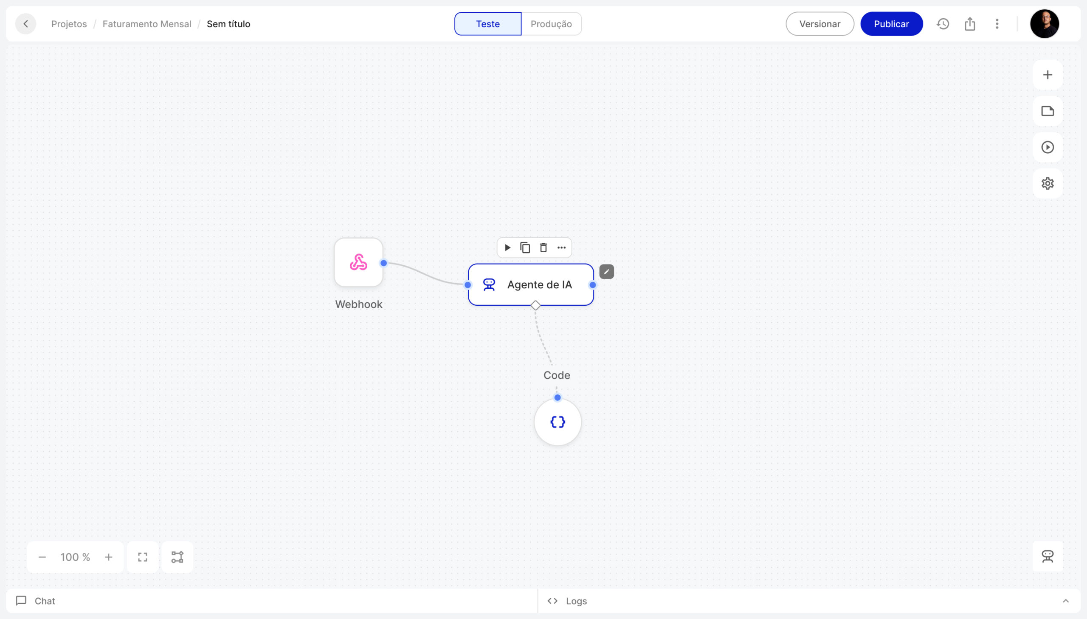Viewport: 1087px width, 619px height.
Task: Open workflow settings gear icon
Action: pos(1047,183)
